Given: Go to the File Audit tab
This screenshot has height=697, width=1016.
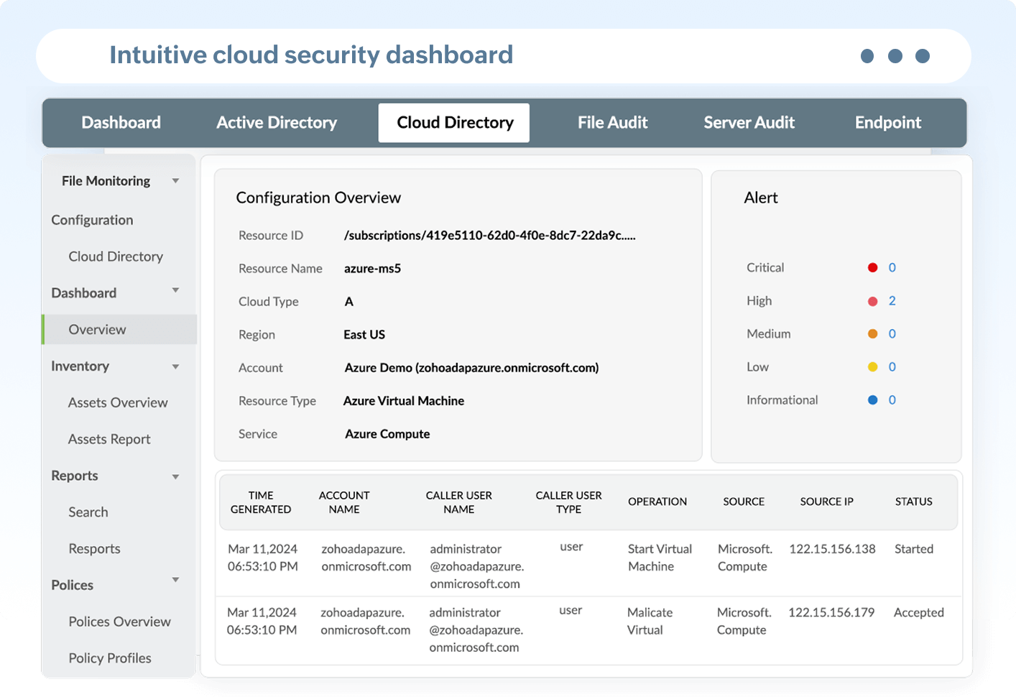Looking at the screenshot, I should [613, 123].
